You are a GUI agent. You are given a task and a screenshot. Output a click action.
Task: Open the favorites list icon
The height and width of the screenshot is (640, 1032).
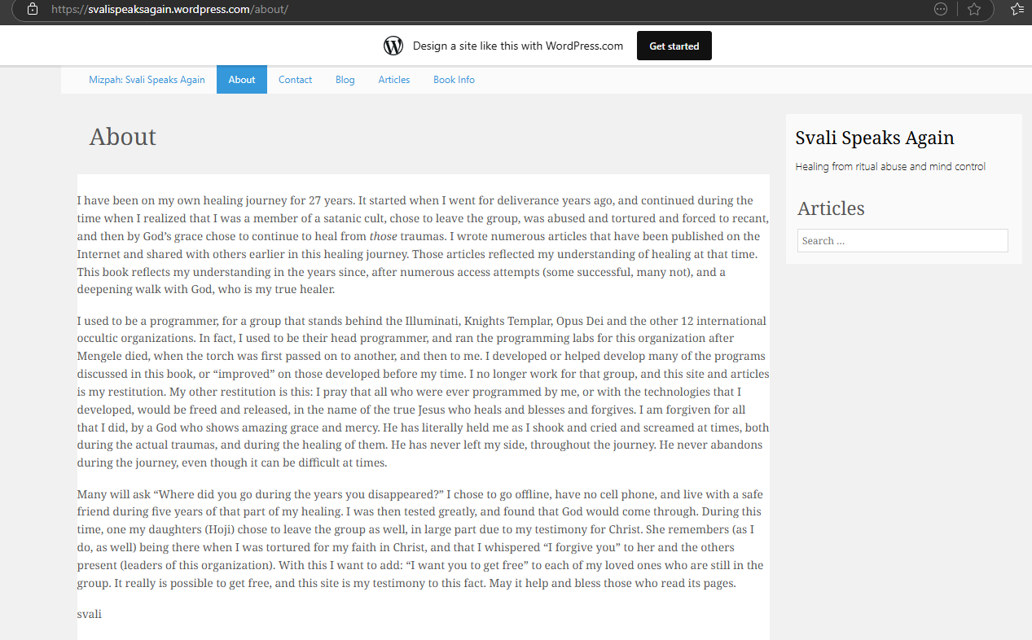[x=1017, y=9]
